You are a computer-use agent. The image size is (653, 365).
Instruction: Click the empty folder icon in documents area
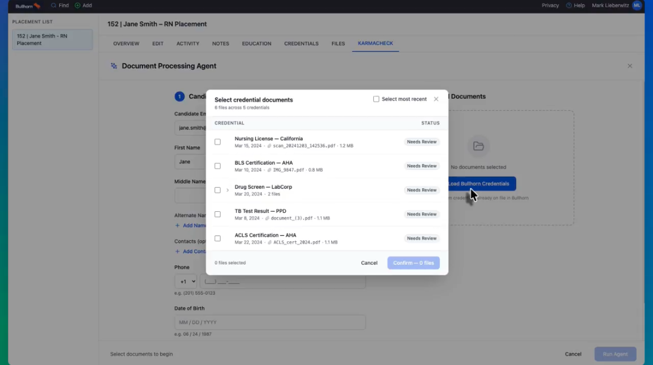[478, 146]
